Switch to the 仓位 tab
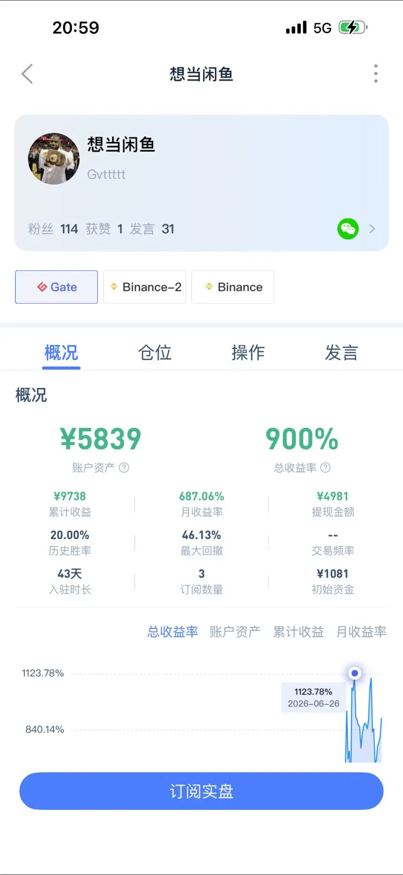The width and height of the screenshot is (403, 875). pos(155,352)
